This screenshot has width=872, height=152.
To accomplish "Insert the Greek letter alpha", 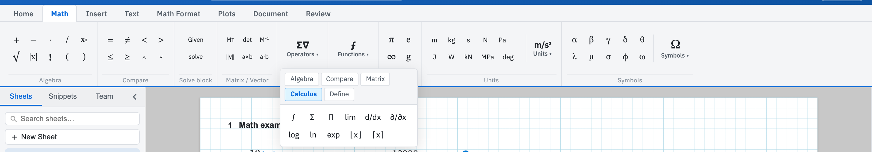I will (x=574, y=40).
